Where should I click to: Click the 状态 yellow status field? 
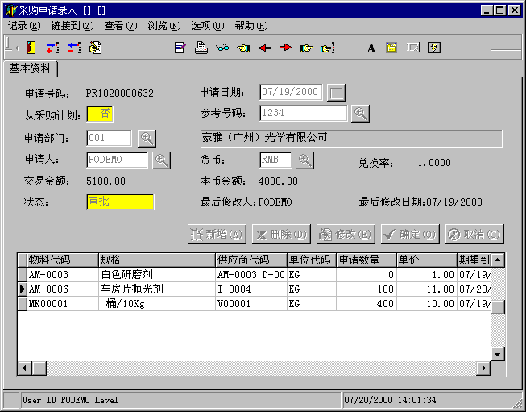[119, 202]
